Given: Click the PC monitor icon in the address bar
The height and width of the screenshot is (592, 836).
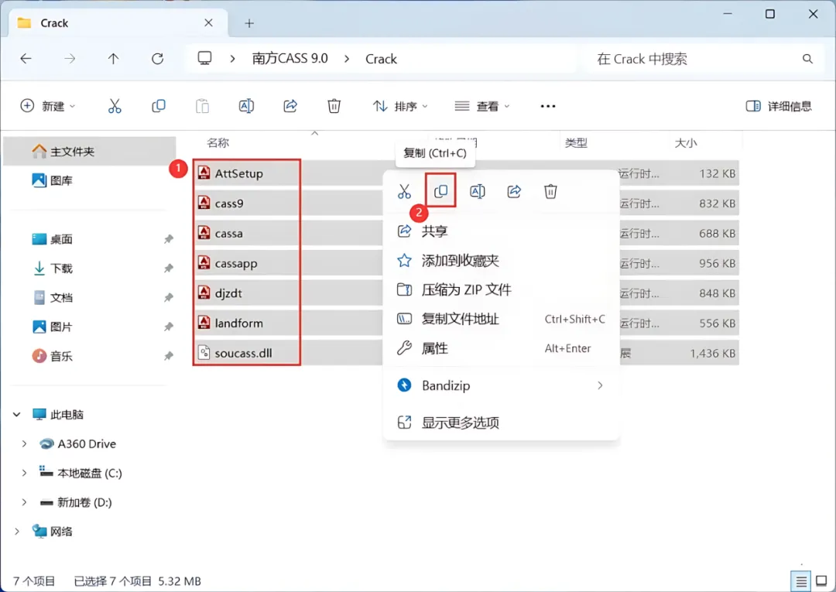Looking at the screenshot, I should tap(204, 58).
